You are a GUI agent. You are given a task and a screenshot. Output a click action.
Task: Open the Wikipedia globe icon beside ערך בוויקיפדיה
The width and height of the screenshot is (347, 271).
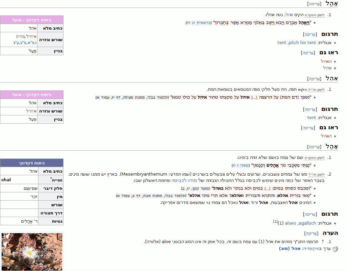pyautogui.click(x=335, y=249)
